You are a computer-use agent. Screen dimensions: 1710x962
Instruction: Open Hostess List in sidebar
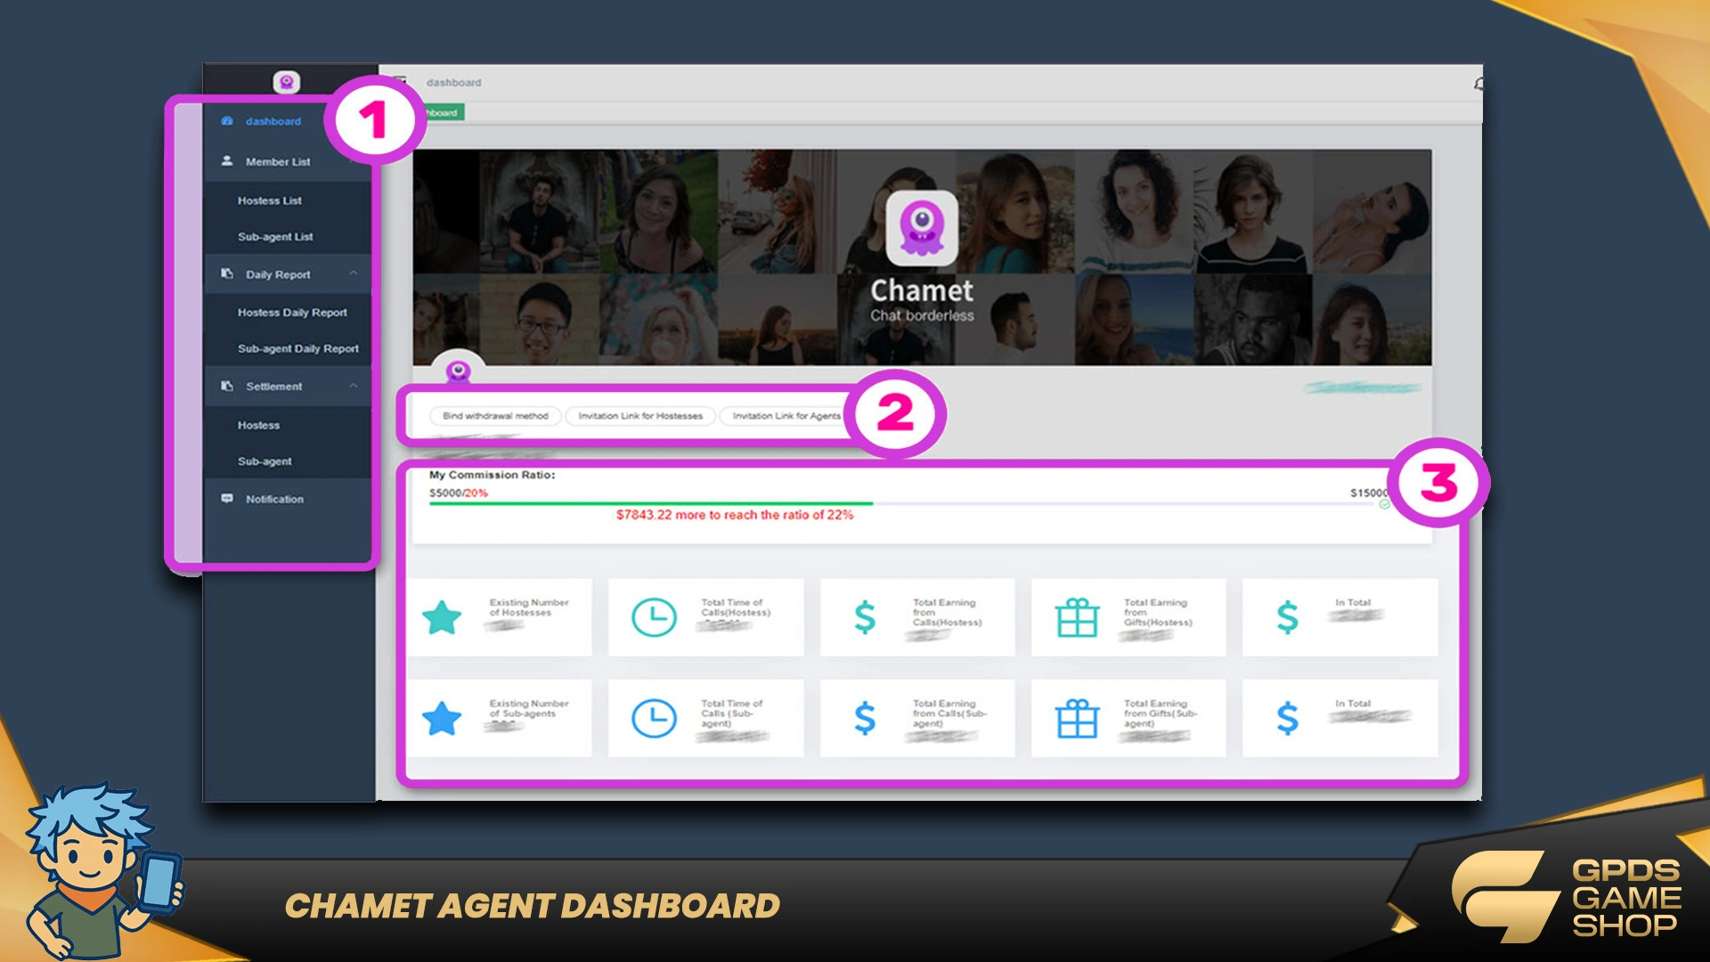click(x=270, y=201)
